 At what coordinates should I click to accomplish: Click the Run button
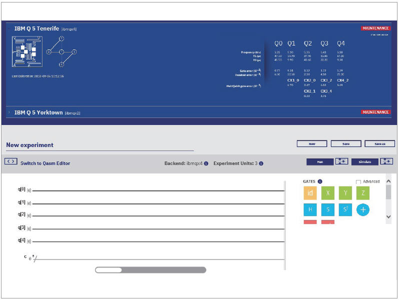319,162
